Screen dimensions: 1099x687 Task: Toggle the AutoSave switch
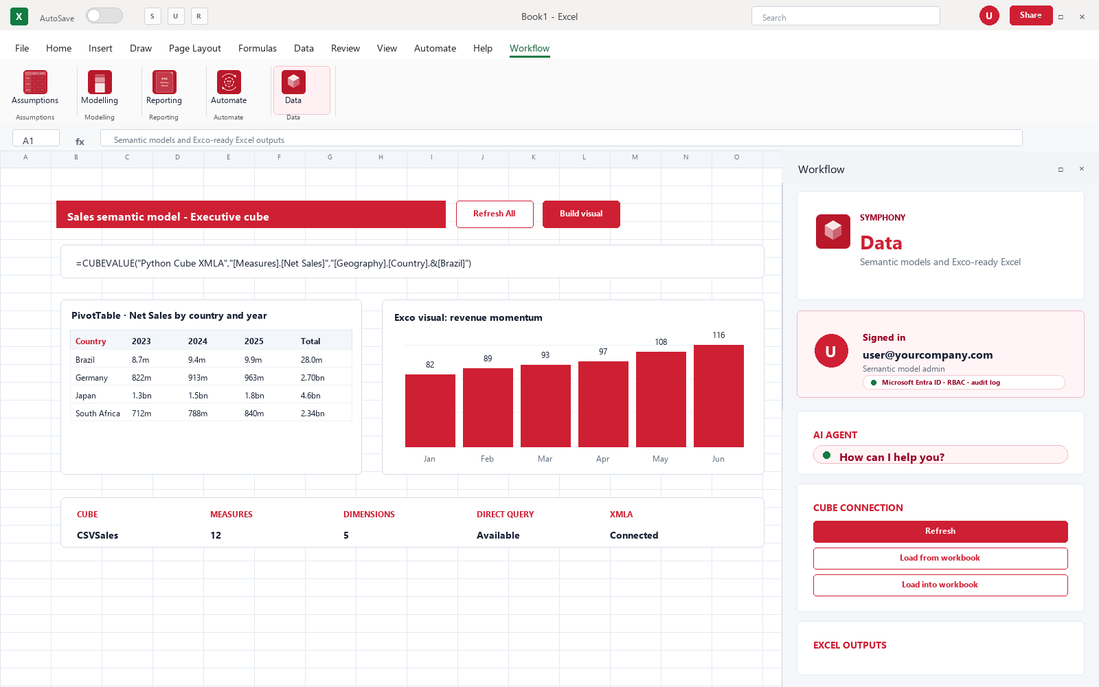(104, 16)
